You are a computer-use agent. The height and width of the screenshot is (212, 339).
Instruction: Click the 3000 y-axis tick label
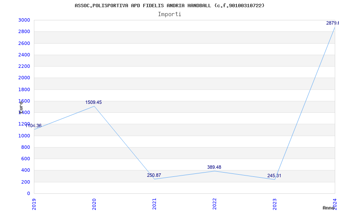(x=24, y=20)
